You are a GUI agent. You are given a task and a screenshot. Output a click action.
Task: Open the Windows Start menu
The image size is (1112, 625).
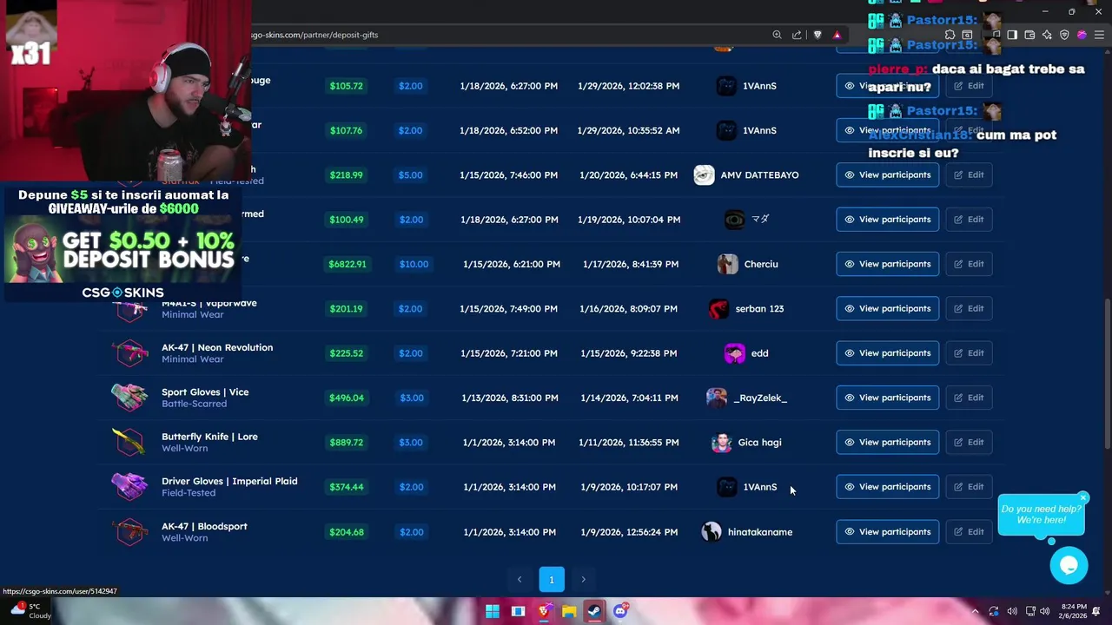click(x=493, y=611)
